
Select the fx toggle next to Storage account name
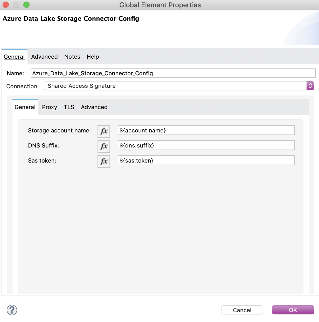[x=103, y=131]
